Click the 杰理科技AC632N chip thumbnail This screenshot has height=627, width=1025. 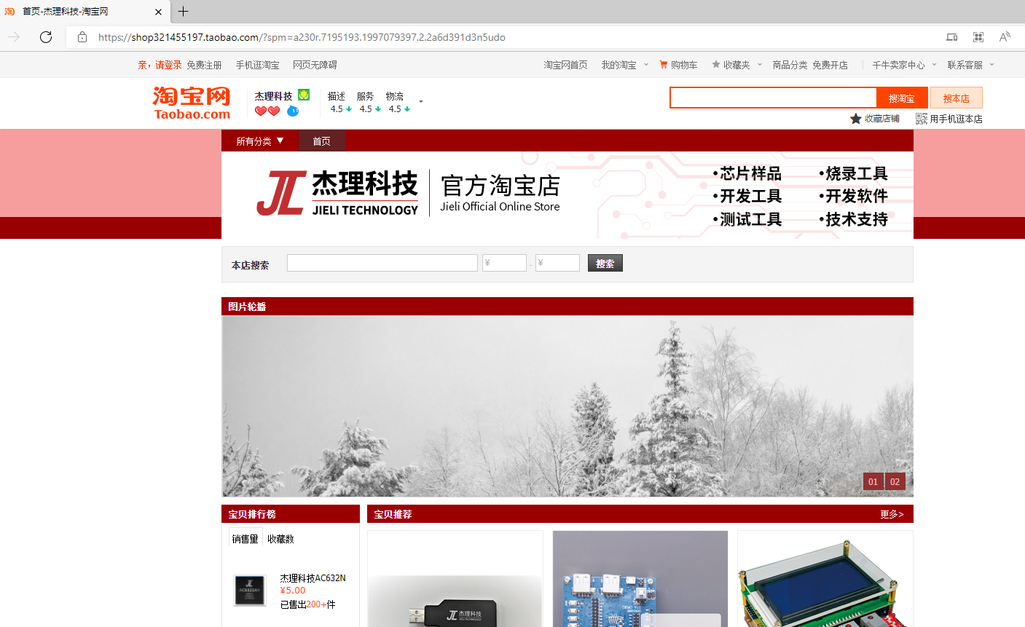click(250, 591)
